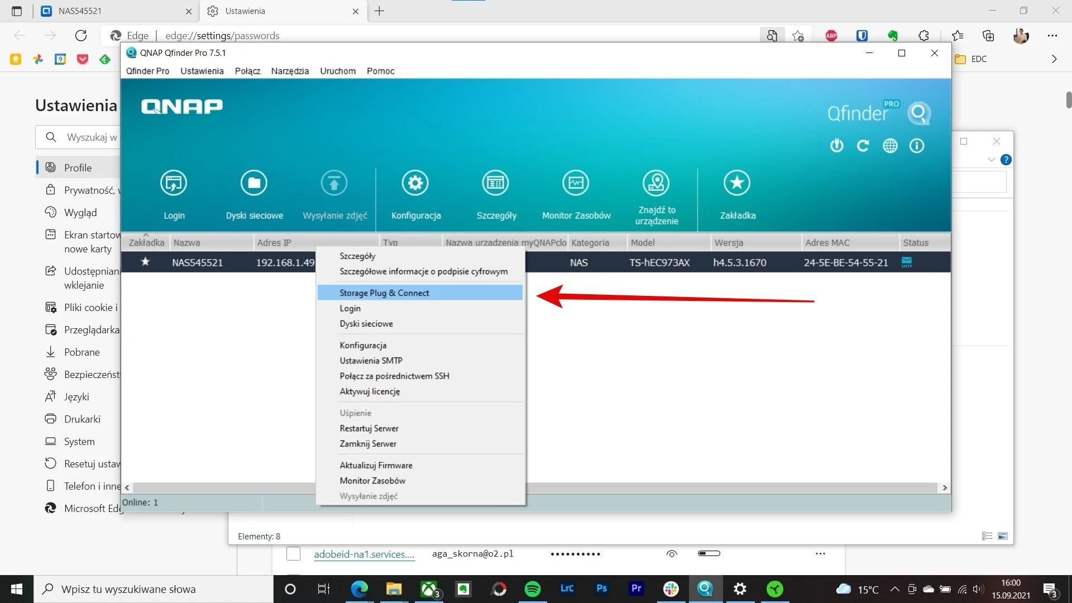Open the Pomoc menu in Qfinder
This screenshot has width=1072, height=603.
tap(380, 71)
